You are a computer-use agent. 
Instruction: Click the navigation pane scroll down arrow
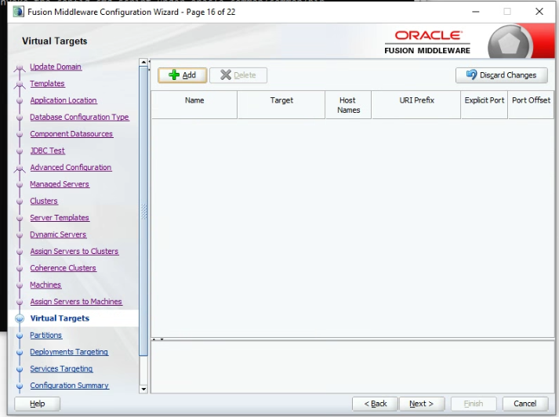click(143, 389)
